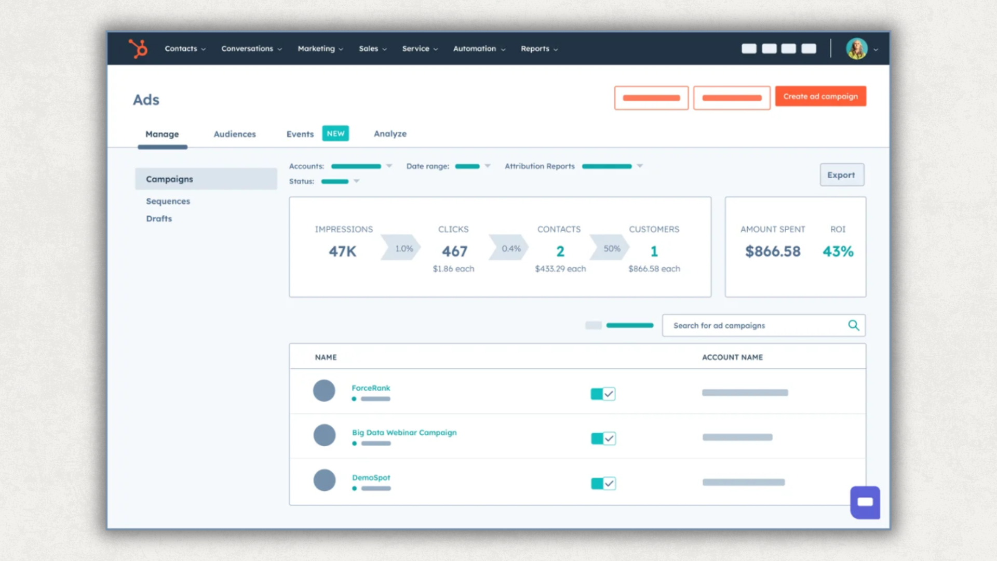
Task: Click the Search for ad campaigns field
Action: pos(763,325)
